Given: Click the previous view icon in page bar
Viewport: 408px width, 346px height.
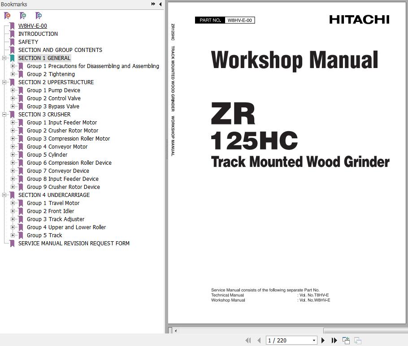Looking at the screenshot, I should (346, 340).
